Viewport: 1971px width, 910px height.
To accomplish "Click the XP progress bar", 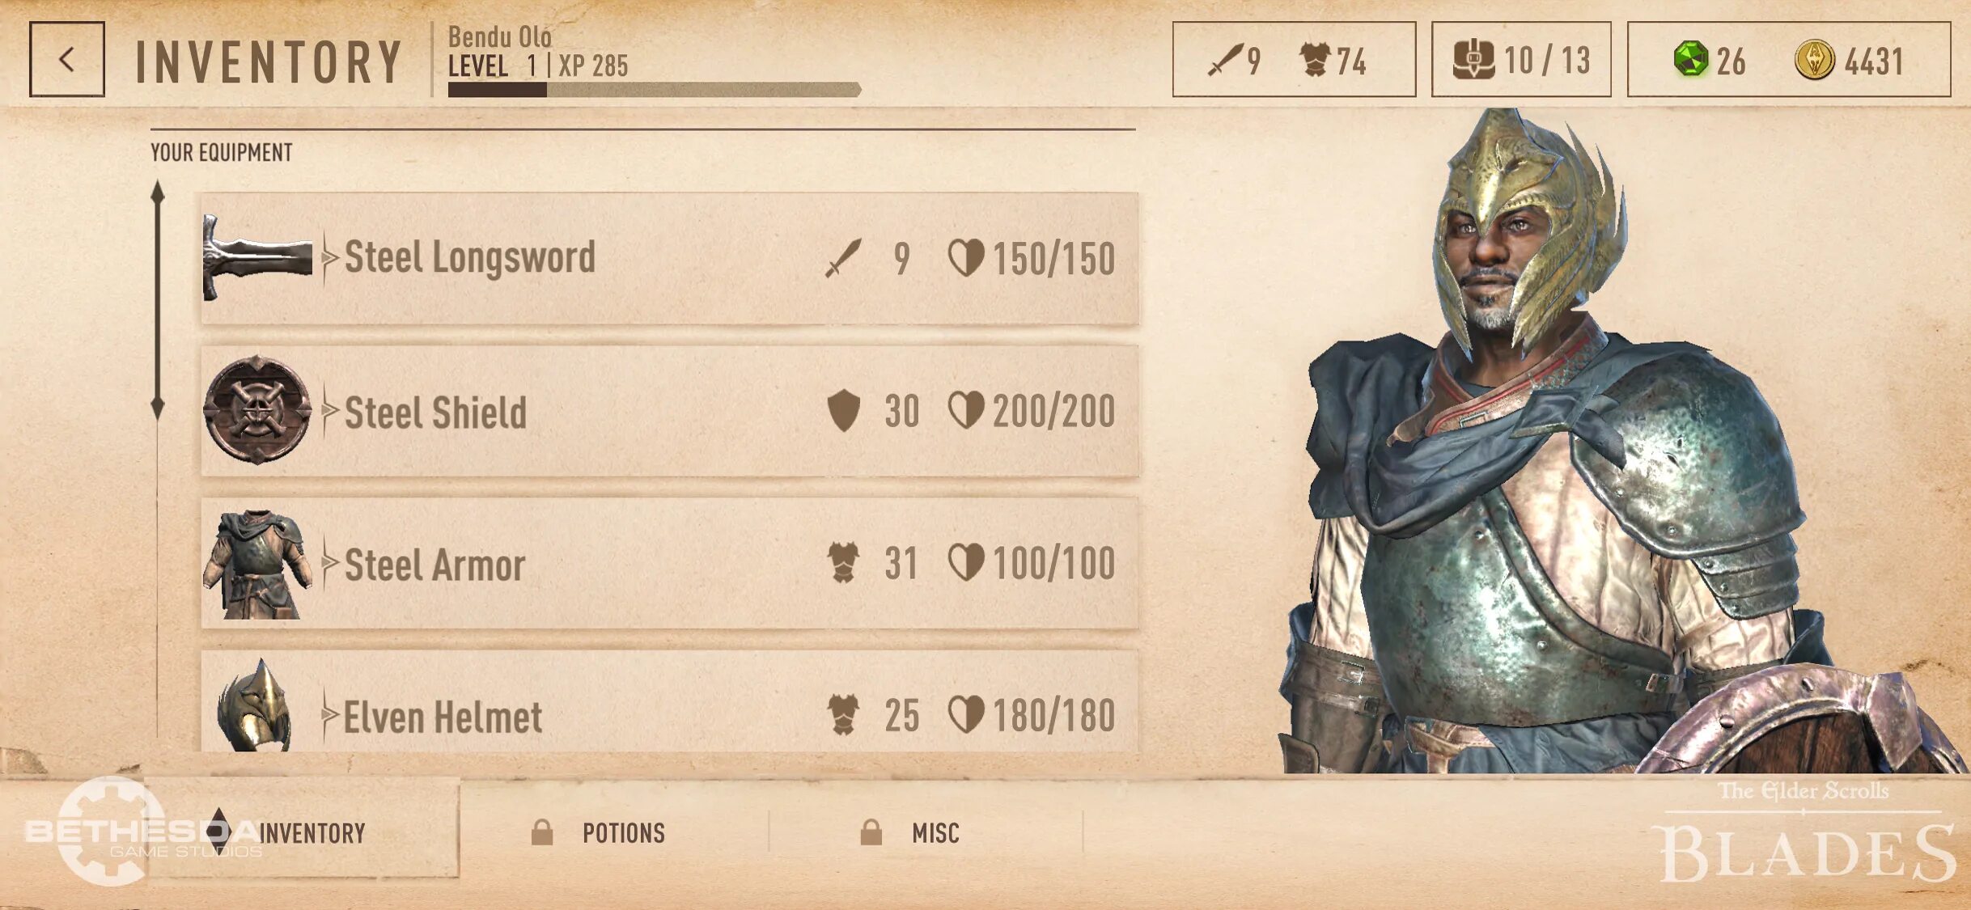I will 655,89.
